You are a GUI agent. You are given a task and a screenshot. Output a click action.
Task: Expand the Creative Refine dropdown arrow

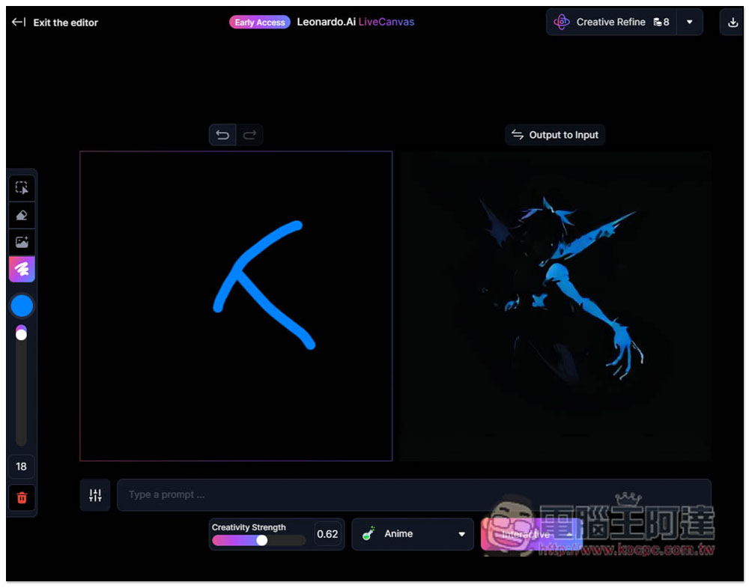click(x=690, y=22)
